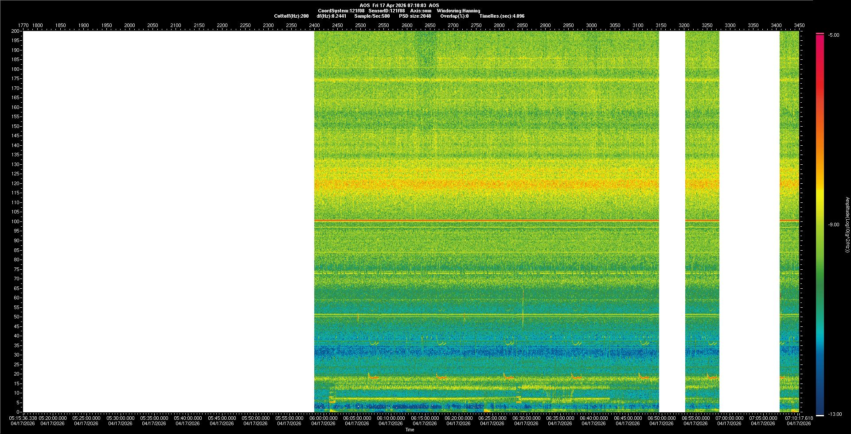Click the 06:00:00.000 time axis label
851x434 pixels.
click(323, 418)
